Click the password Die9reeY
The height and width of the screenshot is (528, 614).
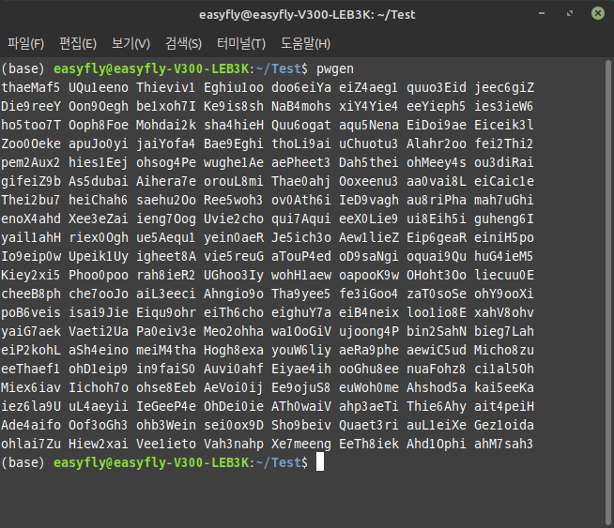(x=31, y=106)
